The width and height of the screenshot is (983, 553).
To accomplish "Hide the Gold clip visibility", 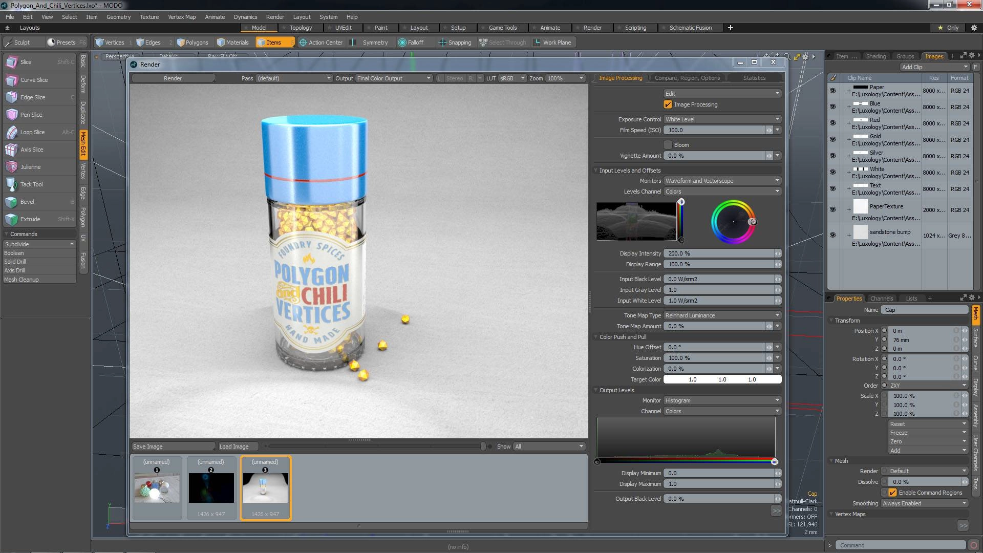I will (x=833, y=140).
